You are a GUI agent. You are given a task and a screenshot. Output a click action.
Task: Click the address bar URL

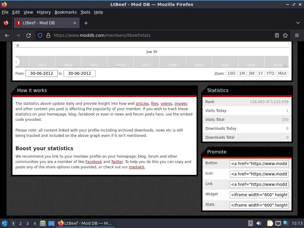click(102, 36)
